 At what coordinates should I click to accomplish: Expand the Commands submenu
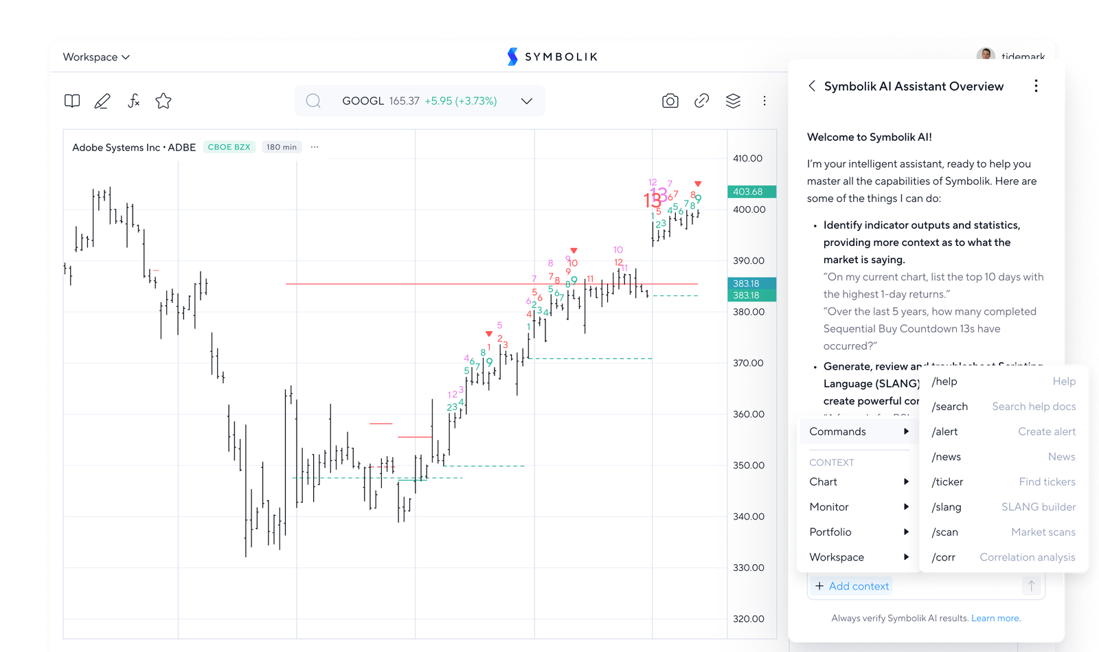858,431
